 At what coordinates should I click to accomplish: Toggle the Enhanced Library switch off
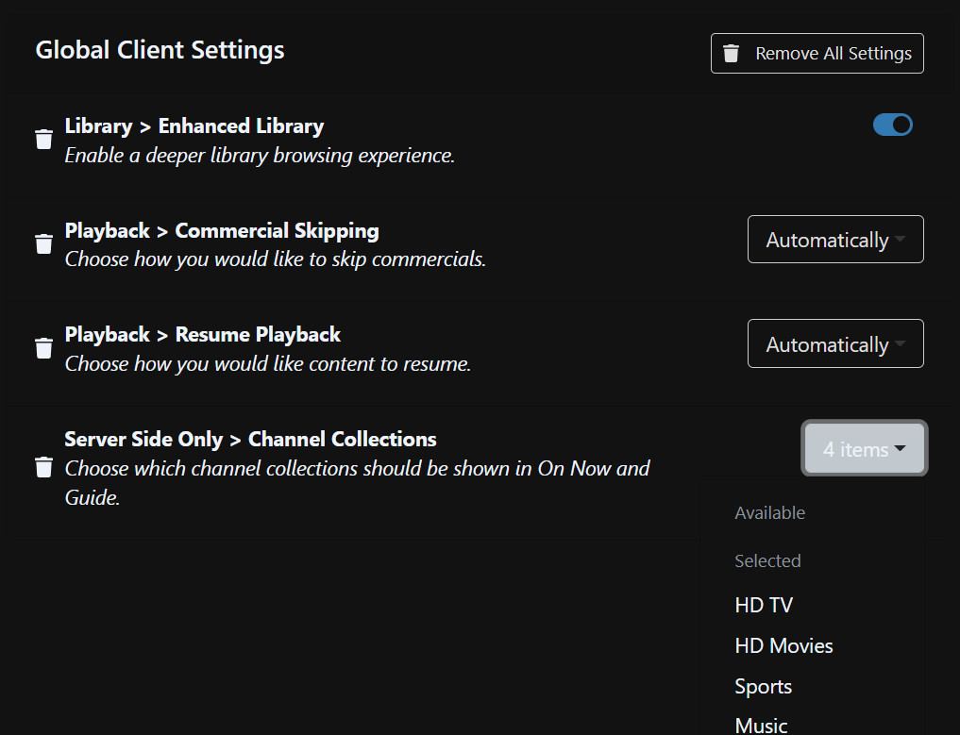(x=892, y=125)
